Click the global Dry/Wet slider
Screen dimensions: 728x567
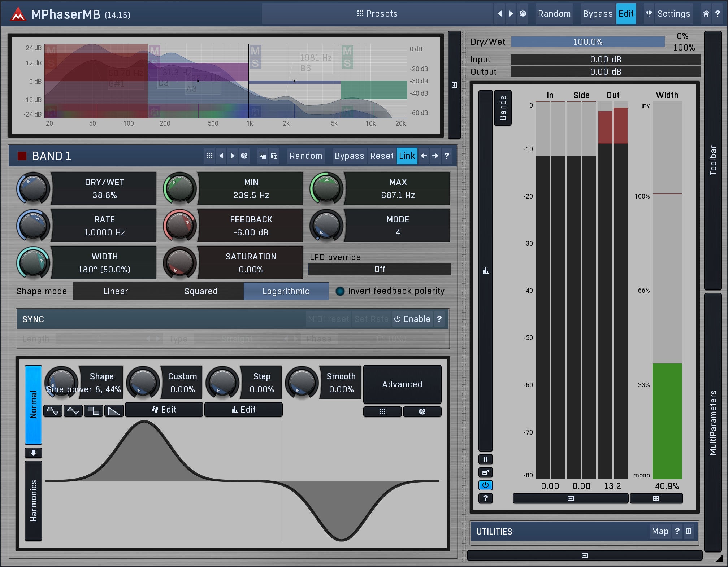[x=588, y=42]
